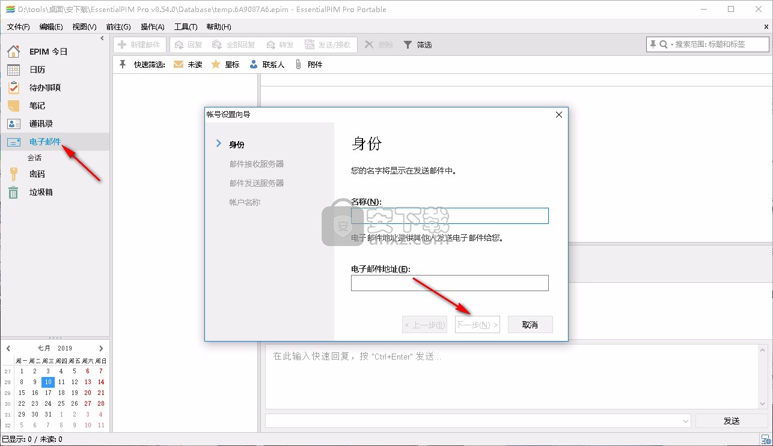
Task: Click the 转发 forward button
Action: (x=280, y=44)
